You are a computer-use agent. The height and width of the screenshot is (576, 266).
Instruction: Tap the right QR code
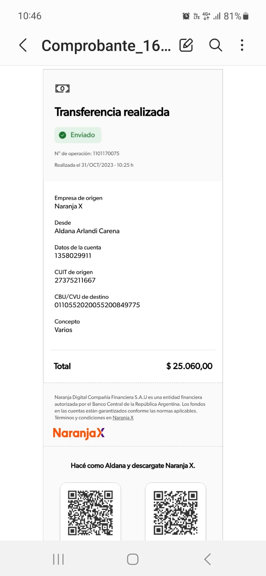[176, 513]
